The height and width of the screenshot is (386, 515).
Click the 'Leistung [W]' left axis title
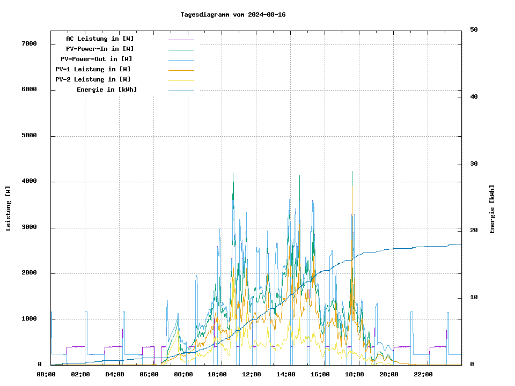click(x=9, y=209)
